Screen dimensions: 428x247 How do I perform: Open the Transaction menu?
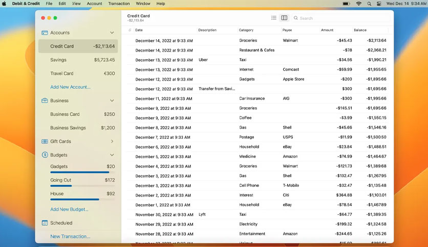119,4
